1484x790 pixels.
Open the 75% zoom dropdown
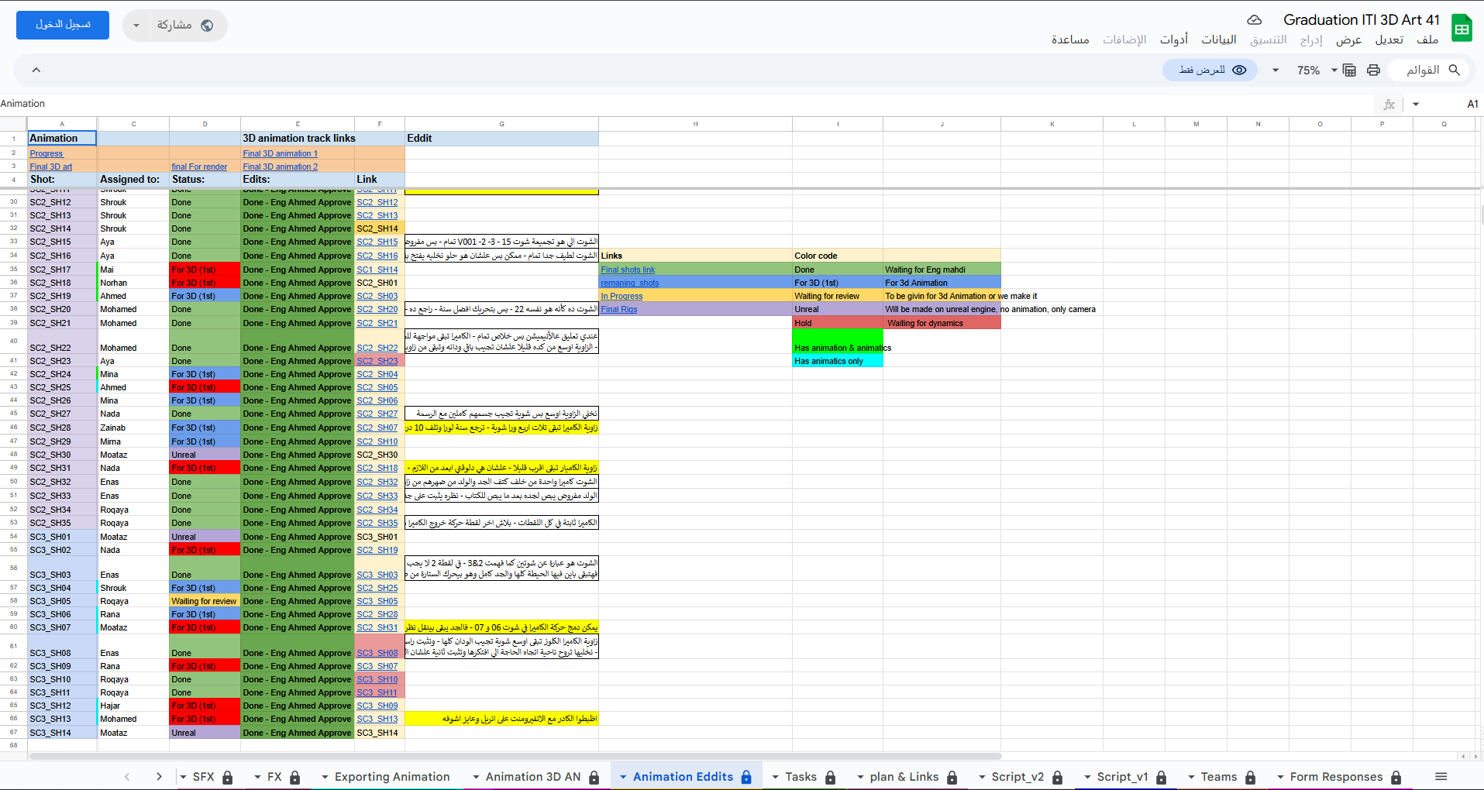[1316, 70]
